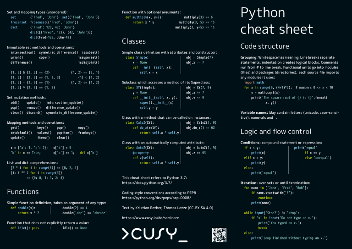Screen dimensions: 352x249
Task: Select the "Classes" heading
Action: click(x=134, y=41)
